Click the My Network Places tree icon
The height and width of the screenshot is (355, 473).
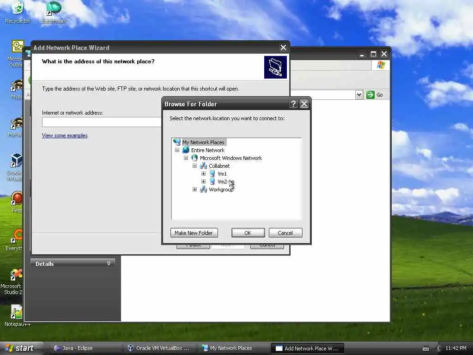pos(177,142)
